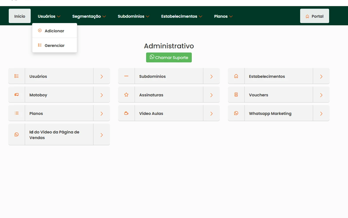This screenshot has width=348, height=218.
Task: Click the green Chamar Suporte button
Action: pos(169,57)
